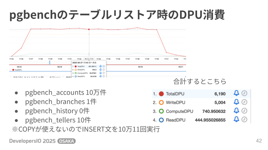Click the 08/30 date on the overview timeline
This screenshot has height=150, width=268.
tap(140, 67)
